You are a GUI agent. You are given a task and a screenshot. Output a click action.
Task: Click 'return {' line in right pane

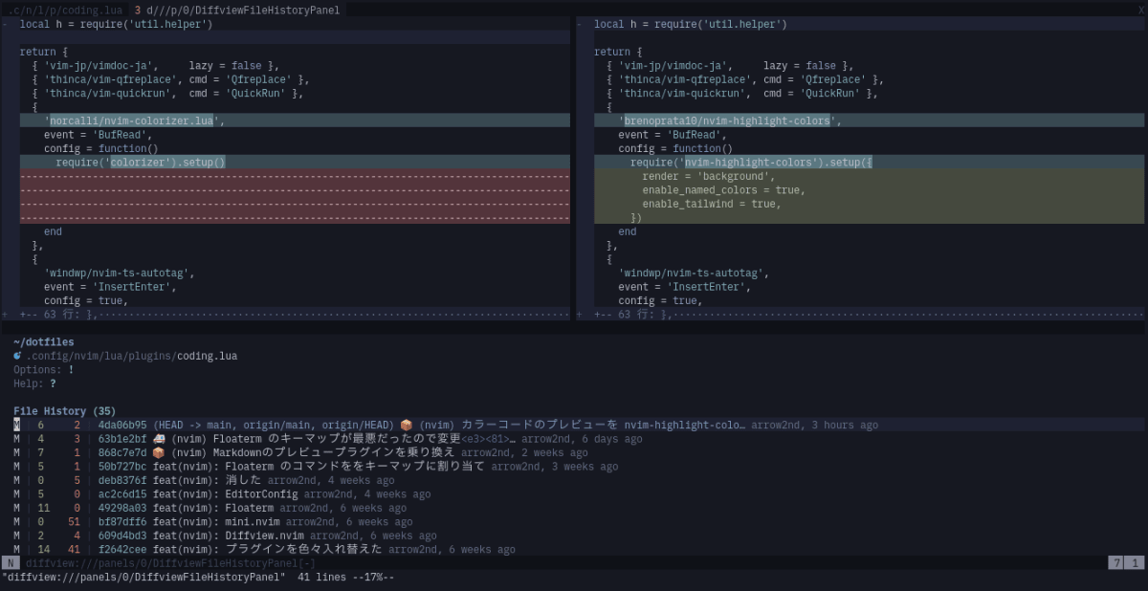pyautogui.click(x=618, y=52)
